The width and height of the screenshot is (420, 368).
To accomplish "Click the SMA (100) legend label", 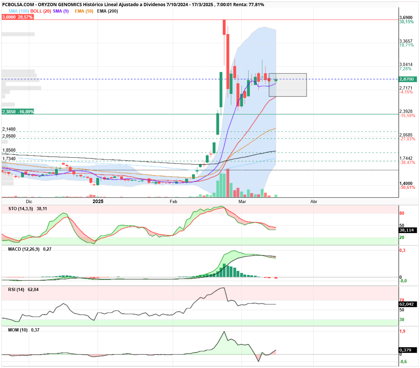I will click(18, 11).
